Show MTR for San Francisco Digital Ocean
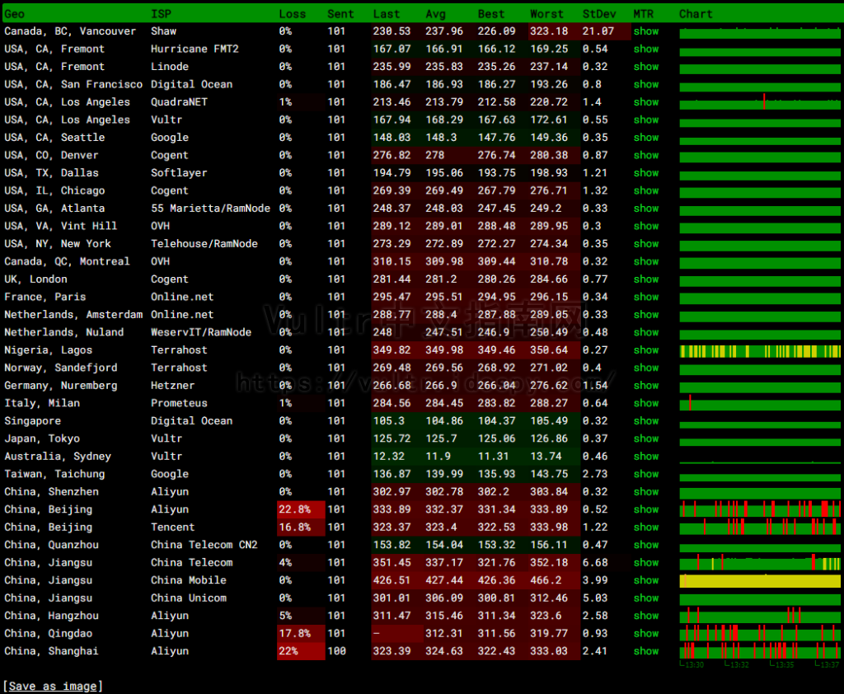Viewport: 844px width, 694px height. point(646,85)
